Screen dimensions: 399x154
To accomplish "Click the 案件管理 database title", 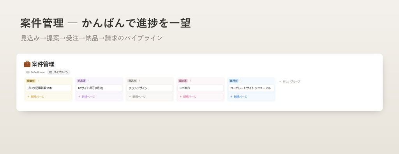I will pyautogui.click(x=43, y=64).
